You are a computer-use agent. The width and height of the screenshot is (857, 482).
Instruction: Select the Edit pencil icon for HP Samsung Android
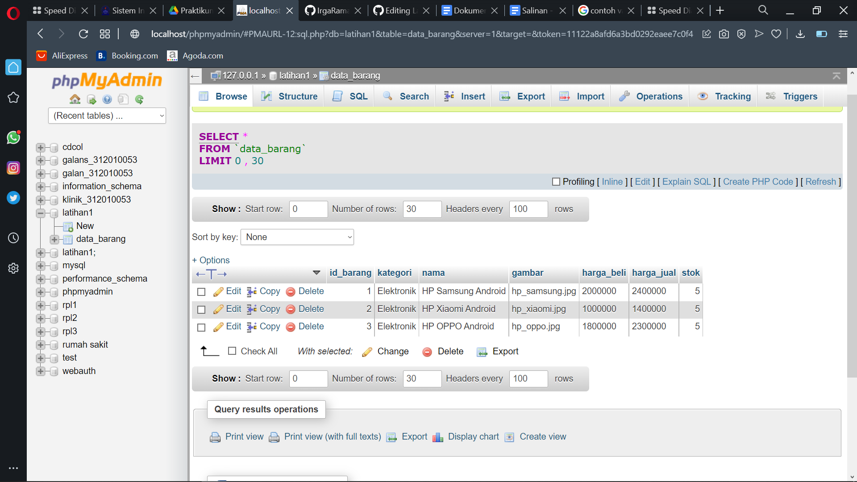[x=218, y=291]
